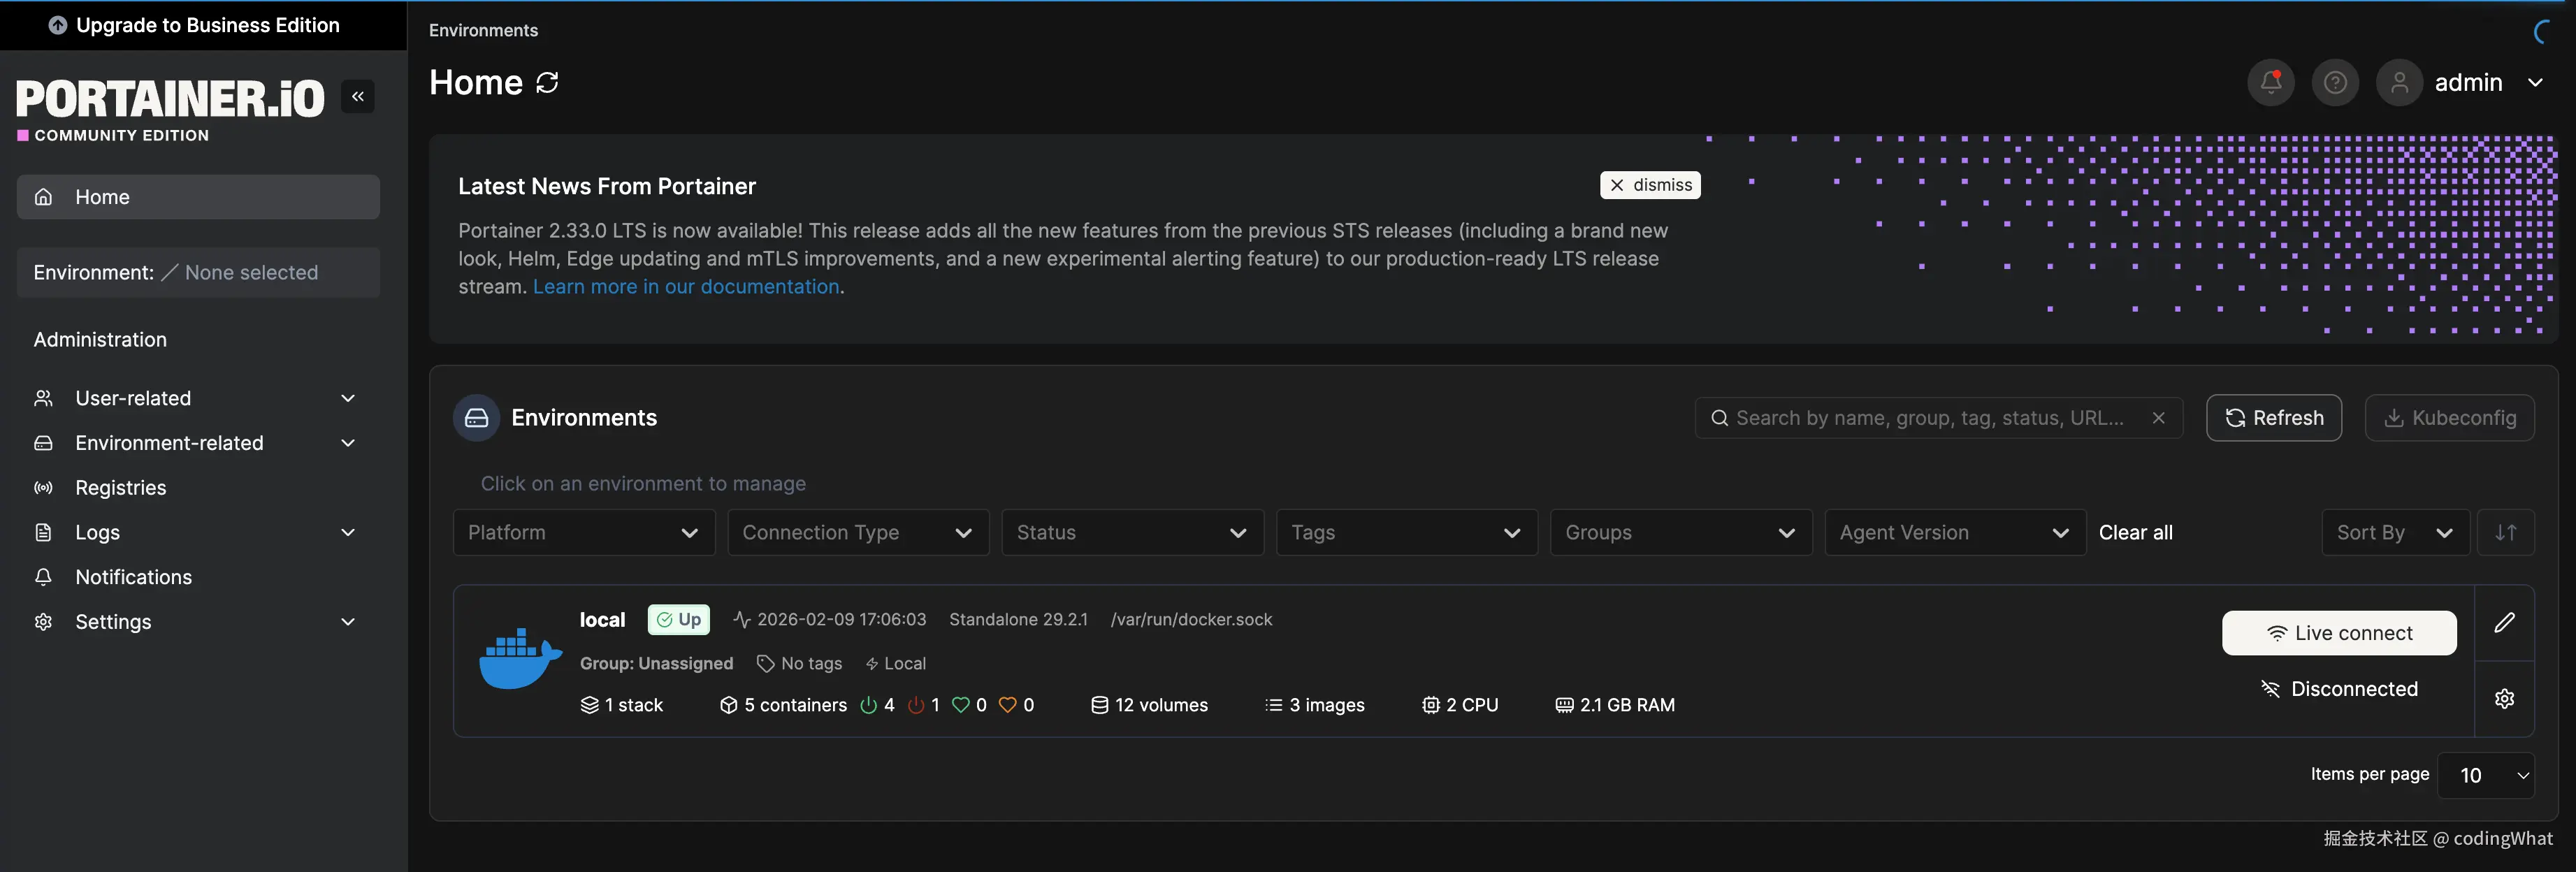The height and width of the screenshot is (872, 2576).
Task: Open the Platform filter dropdown
Action: (x=583, y=533)
